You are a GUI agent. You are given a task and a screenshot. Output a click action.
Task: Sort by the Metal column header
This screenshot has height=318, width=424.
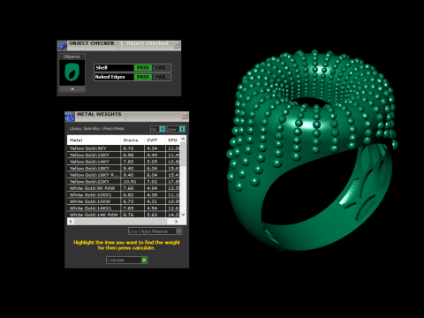[94, 140]
